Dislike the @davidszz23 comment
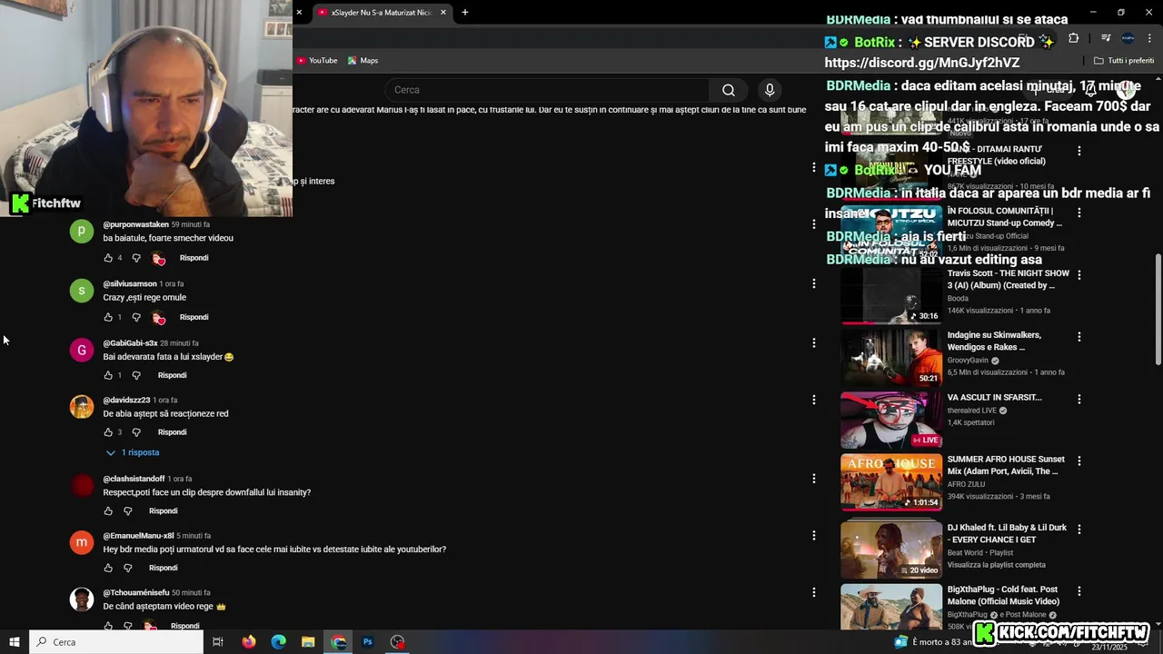Viewport: 1163px width, 654px height. point(136,432)
